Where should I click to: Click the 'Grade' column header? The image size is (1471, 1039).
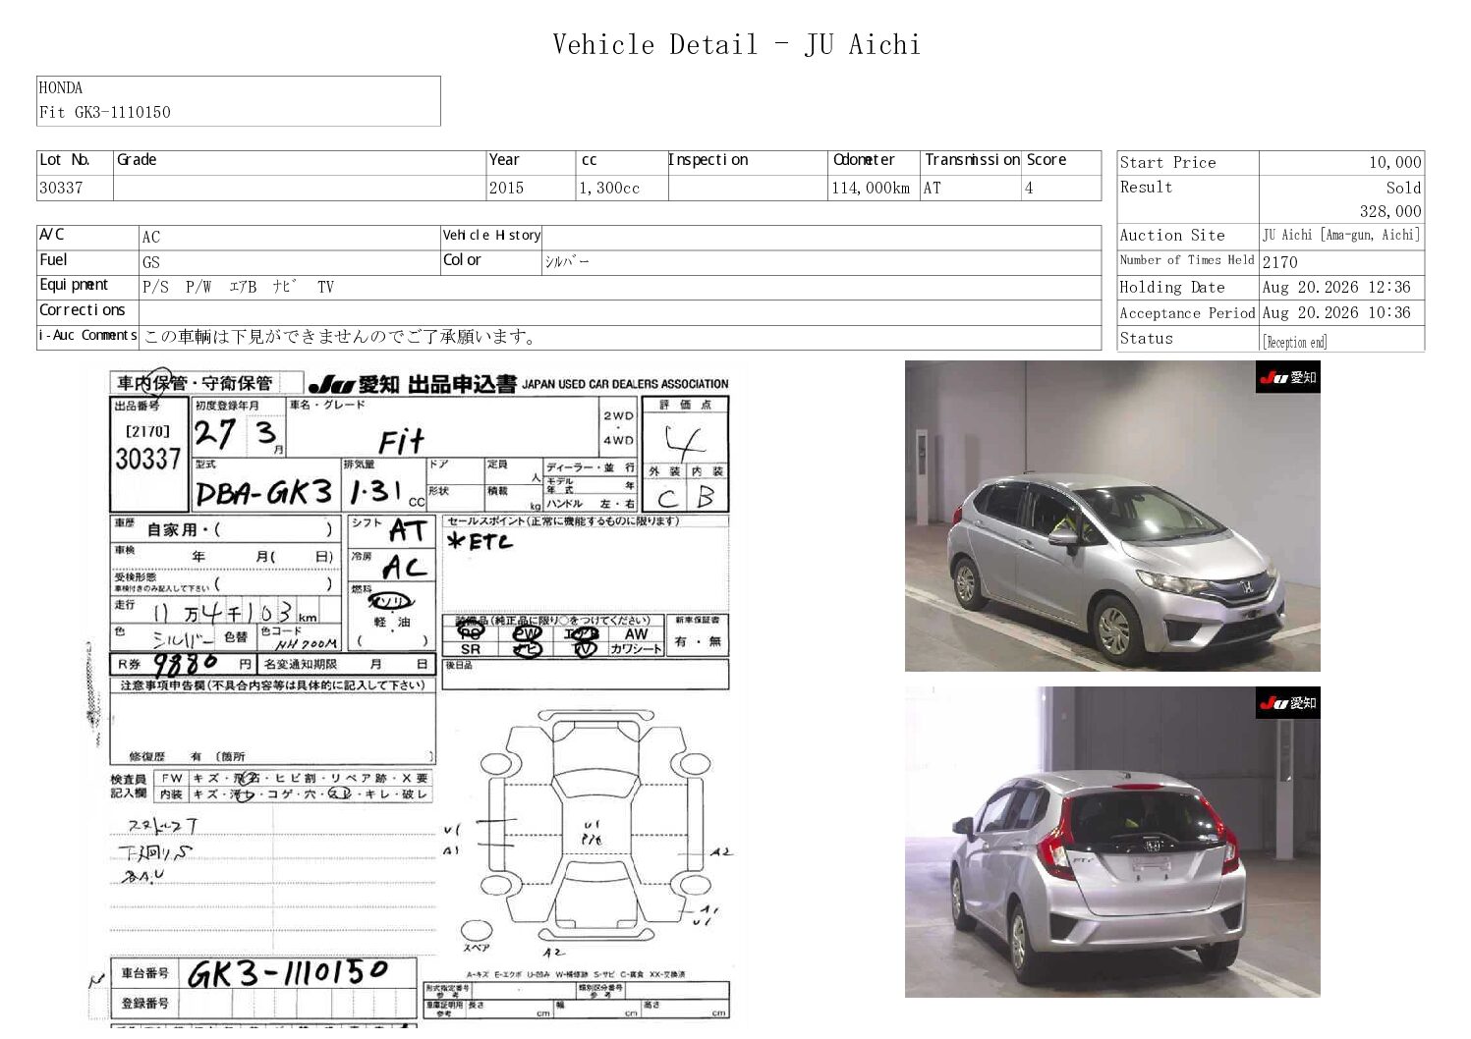click(x=137, y=160)
